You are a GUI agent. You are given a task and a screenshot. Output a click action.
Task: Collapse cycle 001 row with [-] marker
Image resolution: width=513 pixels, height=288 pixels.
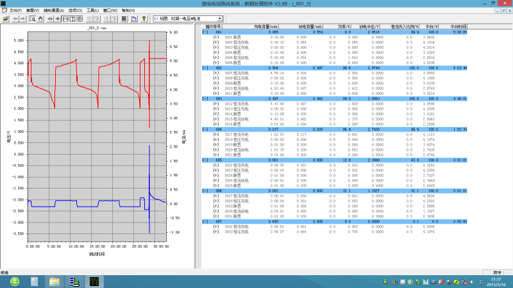tap(205, 31)
